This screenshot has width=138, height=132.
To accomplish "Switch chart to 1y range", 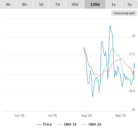I will [114, 4].
